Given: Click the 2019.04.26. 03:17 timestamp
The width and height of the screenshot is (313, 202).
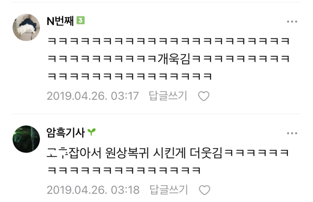Looking at the screenshot, I should pos(93,96).
